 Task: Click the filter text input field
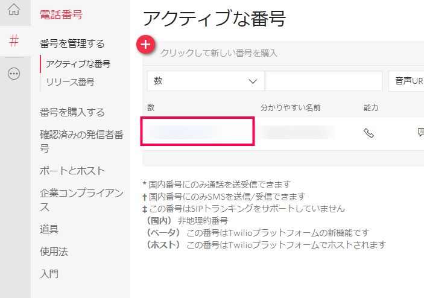point(323,81)
